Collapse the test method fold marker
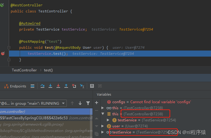 point(9,48)
